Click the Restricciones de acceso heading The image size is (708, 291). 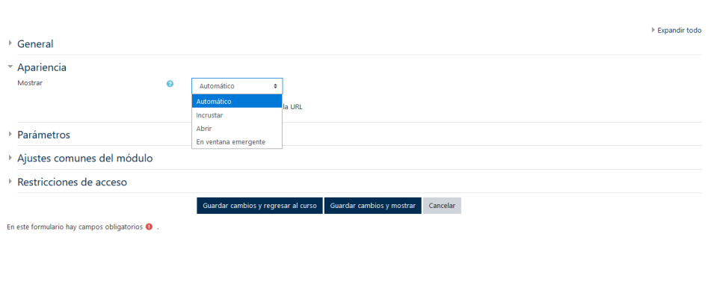click(73, 182)
